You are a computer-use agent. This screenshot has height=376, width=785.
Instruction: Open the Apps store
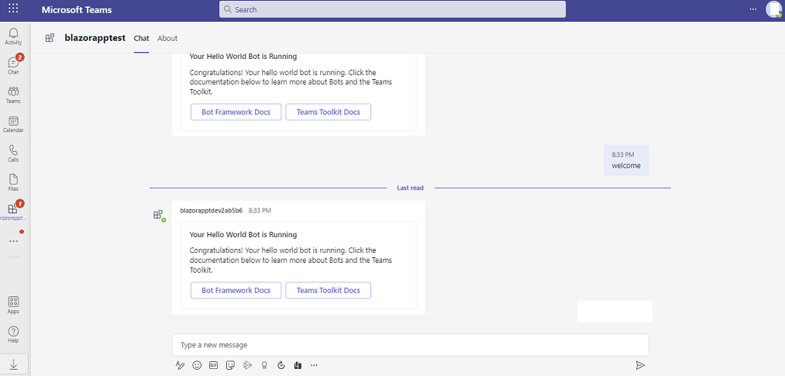click(13, 305)
